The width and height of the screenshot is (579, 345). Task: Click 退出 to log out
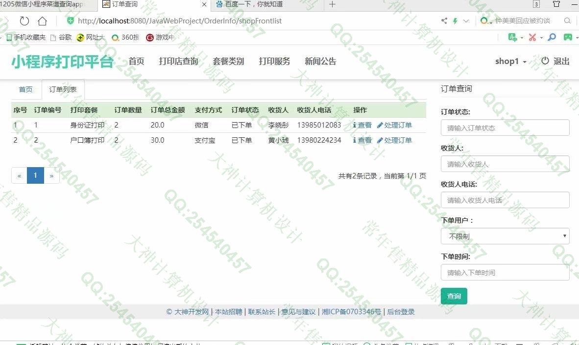[555, 61]
